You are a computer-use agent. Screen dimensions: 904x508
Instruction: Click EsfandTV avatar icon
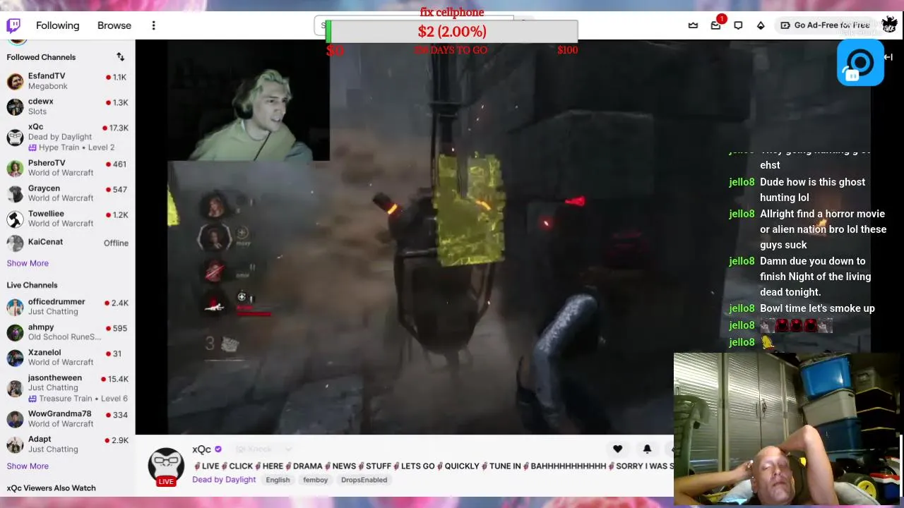[x=15, y=81]
